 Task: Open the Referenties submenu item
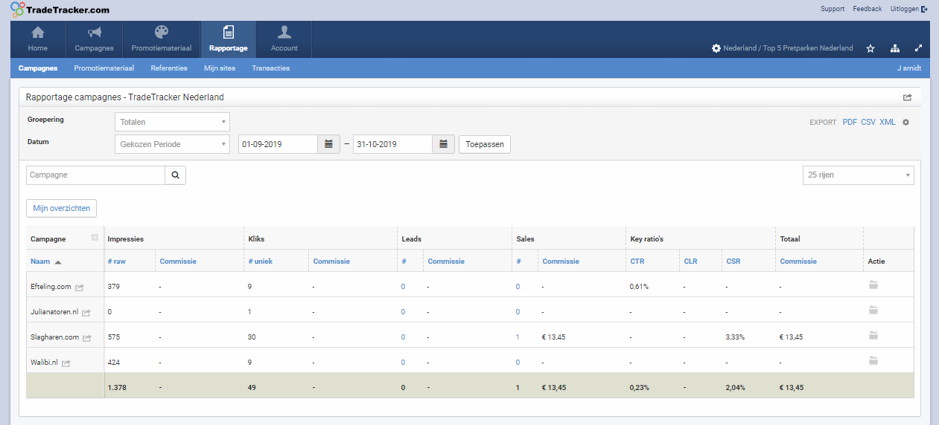click(169, 68)
